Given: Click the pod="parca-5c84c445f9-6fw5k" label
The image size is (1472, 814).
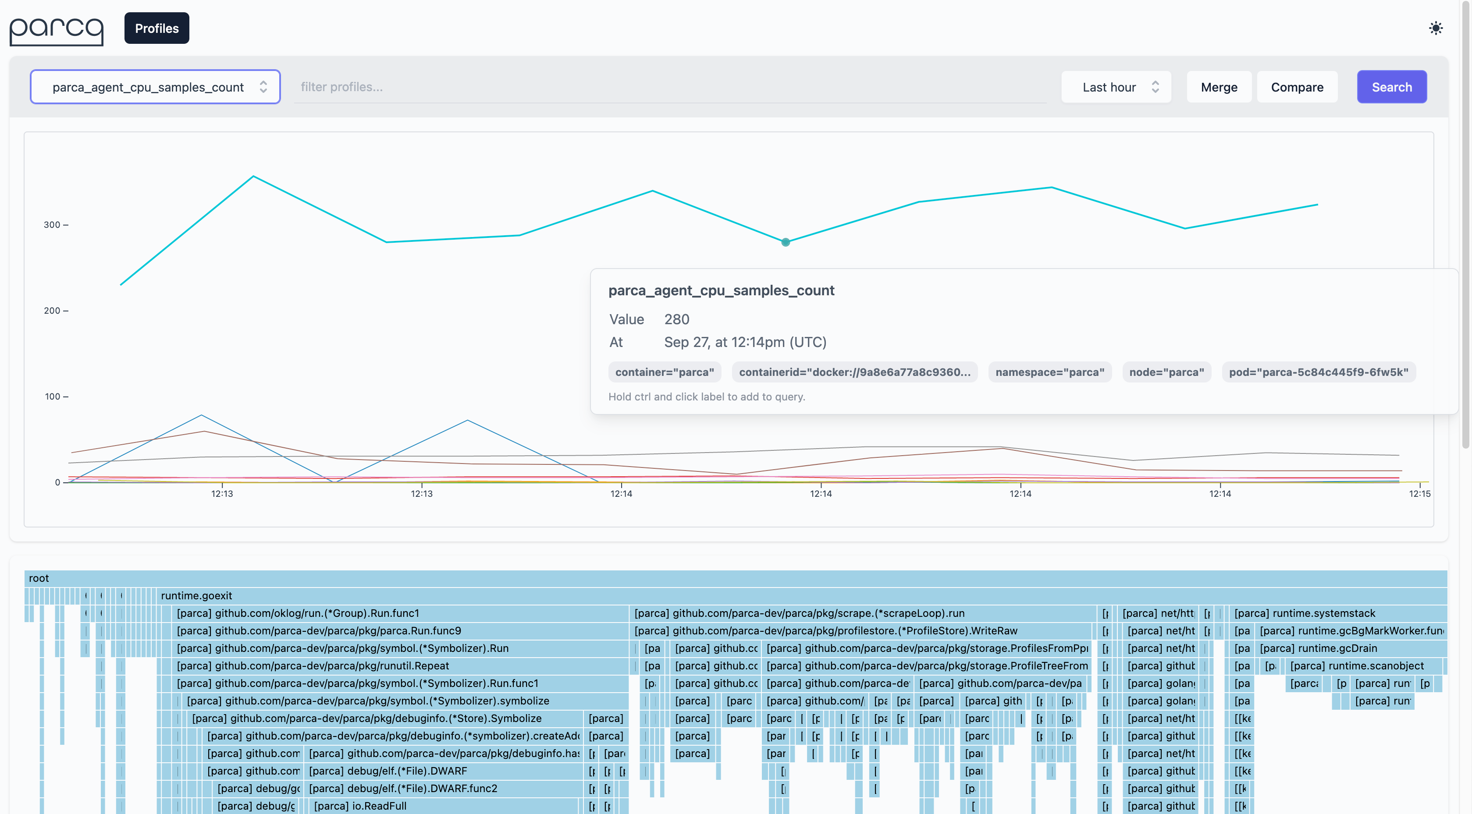Looking at the screenshot, I should (x=1318, y=372).
